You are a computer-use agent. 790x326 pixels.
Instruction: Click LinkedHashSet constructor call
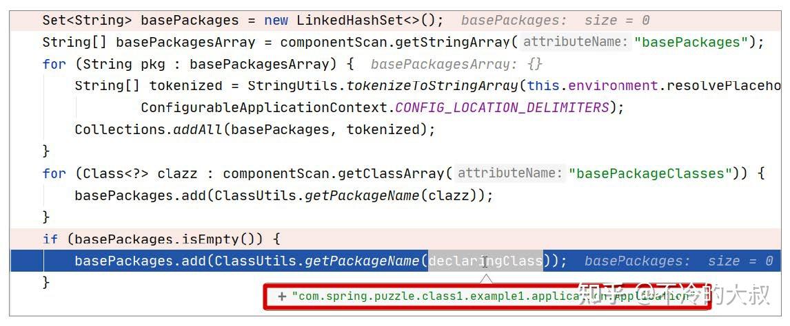[x=369, y=21]
